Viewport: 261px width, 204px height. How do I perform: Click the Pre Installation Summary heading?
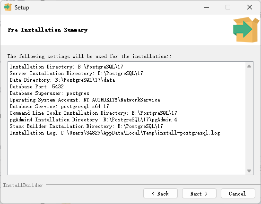(48, 30)
